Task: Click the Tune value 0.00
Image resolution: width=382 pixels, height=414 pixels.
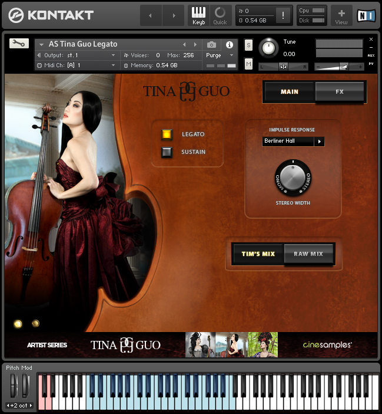Action: (289, 54)
